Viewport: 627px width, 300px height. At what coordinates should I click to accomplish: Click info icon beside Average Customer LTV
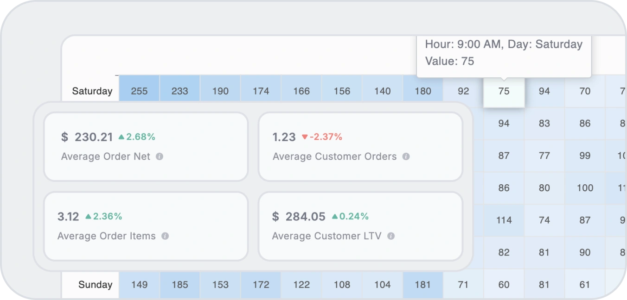coord(391,236)
